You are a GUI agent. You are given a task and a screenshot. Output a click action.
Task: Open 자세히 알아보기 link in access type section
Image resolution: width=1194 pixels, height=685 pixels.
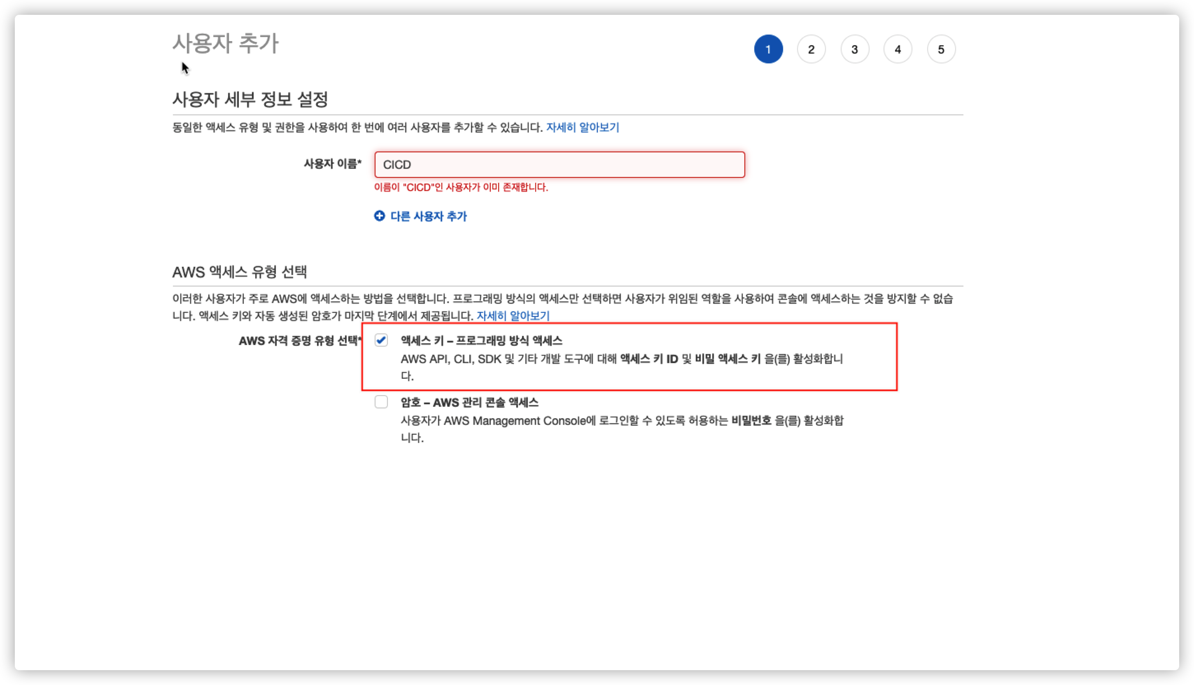tap(513, 316)
